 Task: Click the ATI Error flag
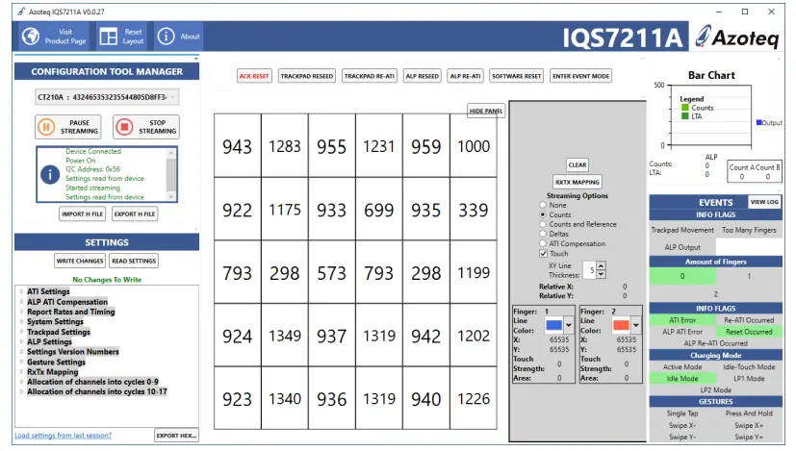(x=682, y=320)
